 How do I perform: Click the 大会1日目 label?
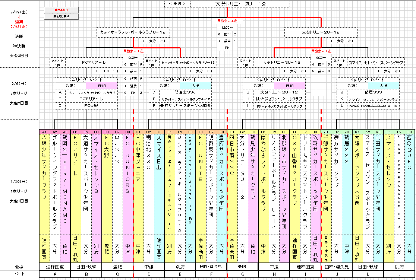(x=19, y=201)
